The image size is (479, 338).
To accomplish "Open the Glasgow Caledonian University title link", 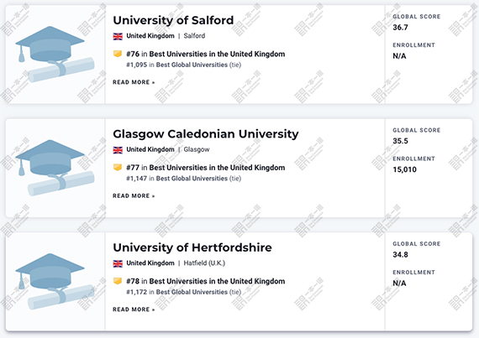I will tap(206, 134).
